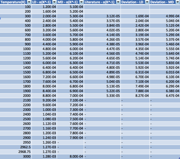
Task: Select LD value 4.80E-04
Action: tap(44, 49)
